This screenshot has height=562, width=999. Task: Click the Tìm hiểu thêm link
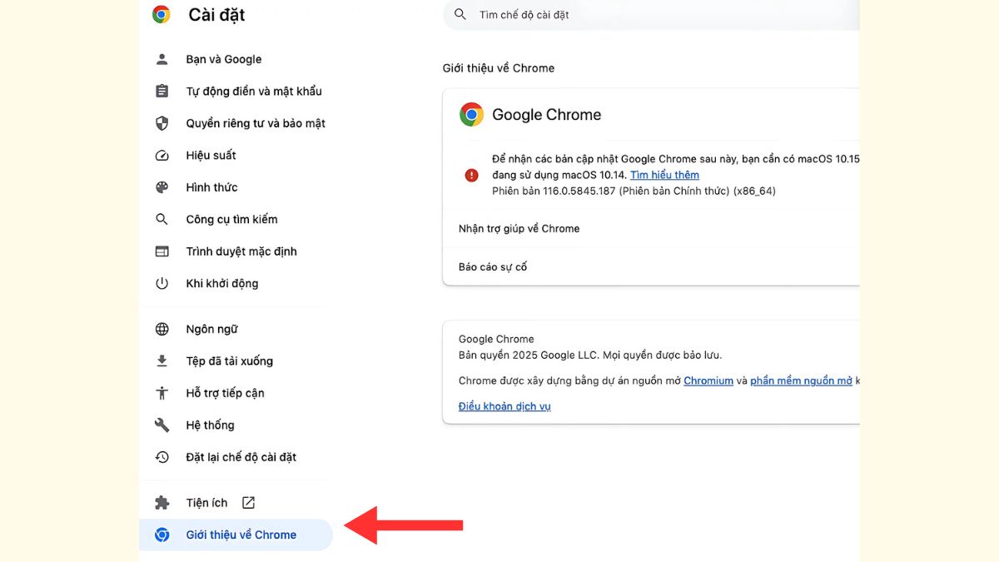(664, 175)
